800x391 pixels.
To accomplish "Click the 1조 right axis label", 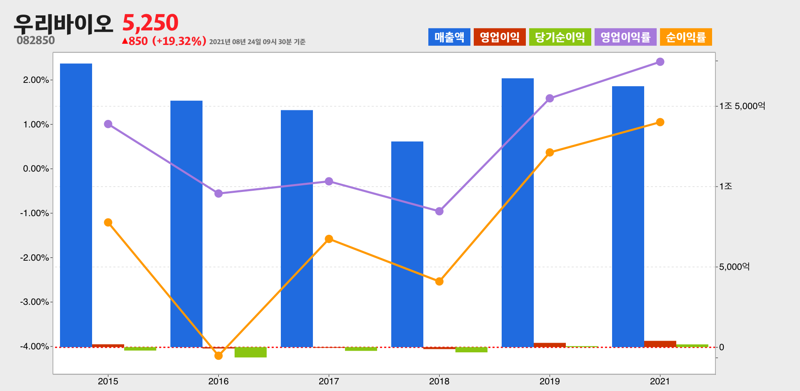I will (726, 186).
